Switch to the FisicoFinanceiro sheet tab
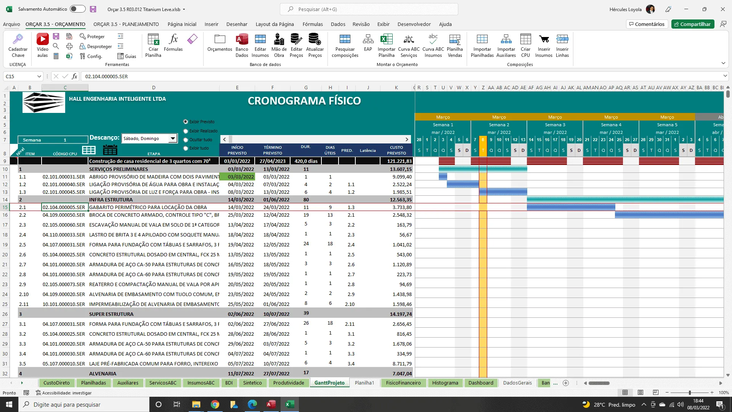The height and width of the screenshot is (412, 732). coord(403,383)
